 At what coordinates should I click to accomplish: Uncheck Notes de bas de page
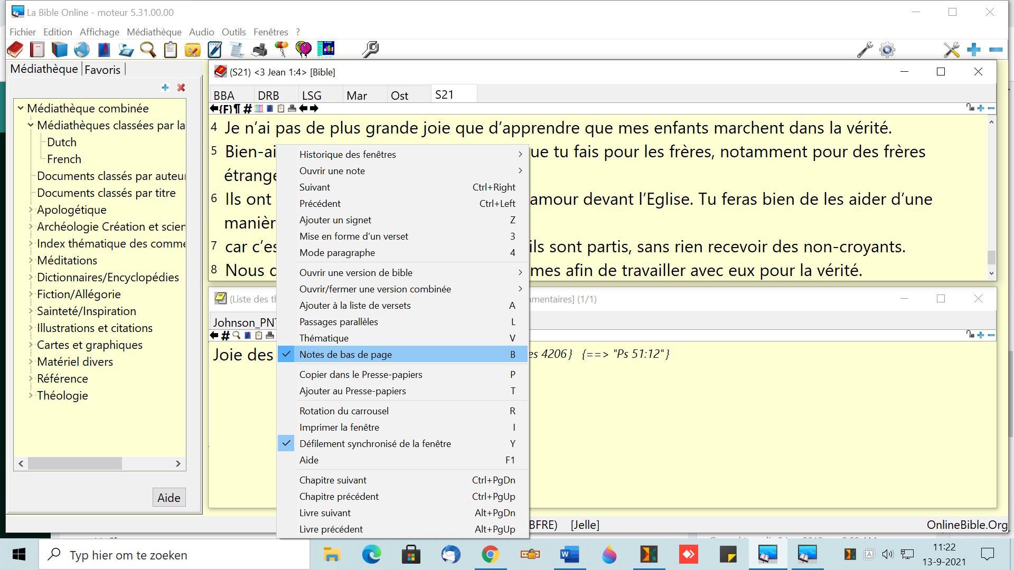[x=345, y=354]
